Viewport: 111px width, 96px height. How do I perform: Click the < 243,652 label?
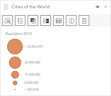32,89
